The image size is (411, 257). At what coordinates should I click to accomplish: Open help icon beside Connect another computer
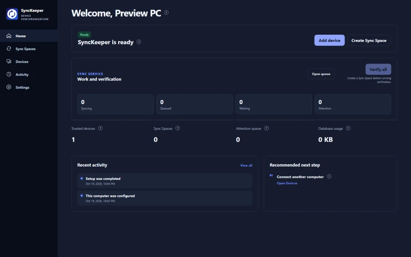pos(329,176)
